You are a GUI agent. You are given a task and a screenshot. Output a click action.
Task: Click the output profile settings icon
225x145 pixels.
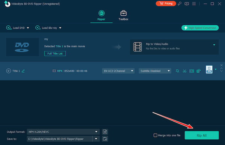coord(105,132)
